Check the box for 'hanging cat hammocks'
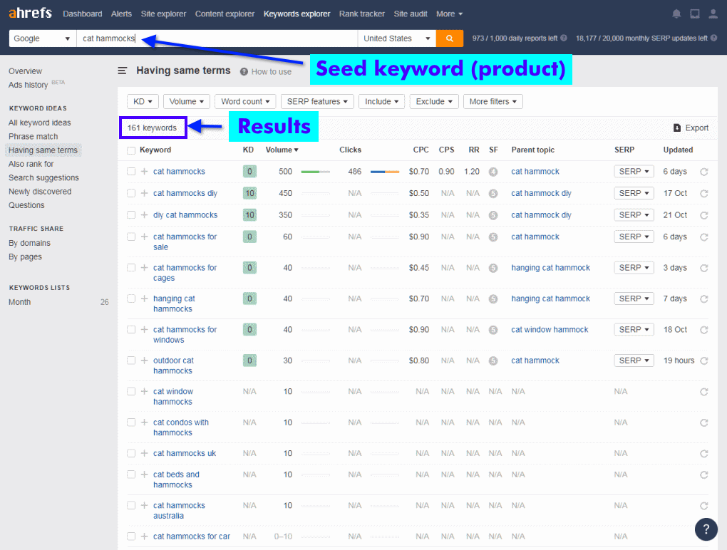This screenshot has height=550, width=727. (x=131, y=299)
